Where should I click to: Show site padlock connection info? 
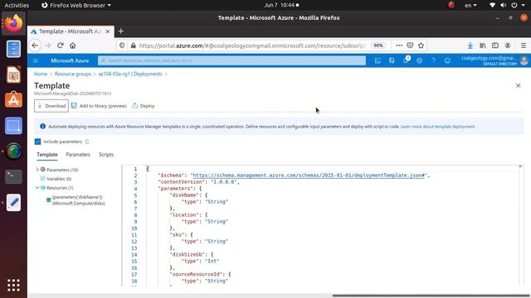coord(133,46)
